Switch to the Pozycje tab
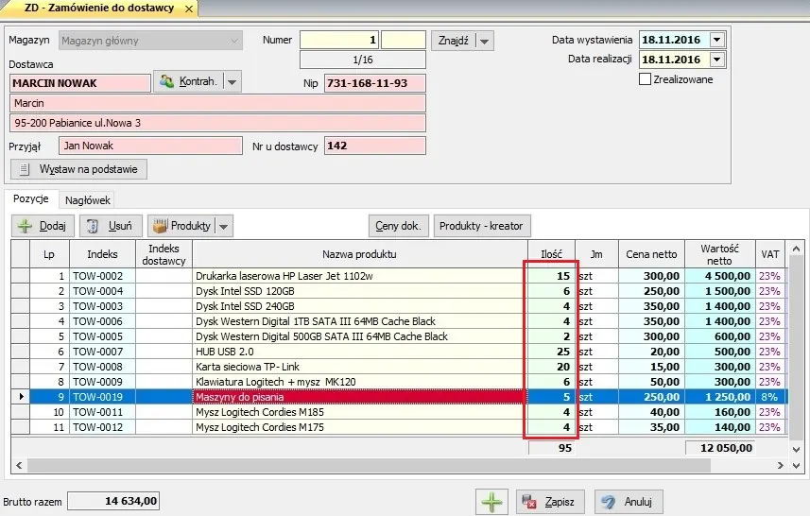This screenshot has width=810, height=516. (31, 198)
